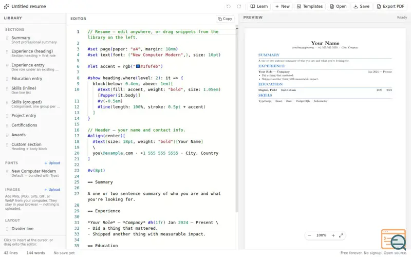Click editor line '== Education'
411x257 pixels.
tap(103, 246)
